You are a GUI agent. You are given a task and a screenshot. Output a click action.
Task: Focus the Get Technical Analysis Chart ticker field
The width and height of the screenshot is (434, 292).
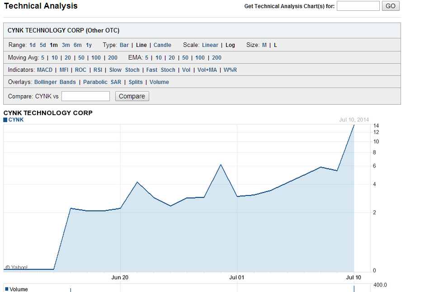pos(358,6)
